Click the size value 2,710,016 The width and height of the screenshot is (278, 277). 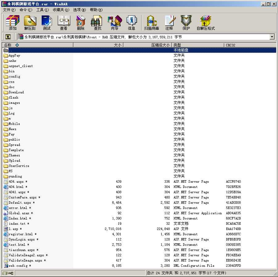113,229
